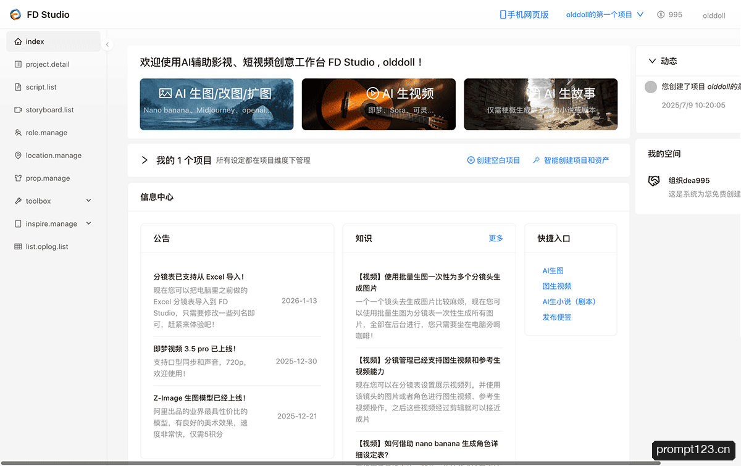The image size is (741, 466).
Task: Collapse the left sidebar with the arrow button
Action: tap(107, 44)
